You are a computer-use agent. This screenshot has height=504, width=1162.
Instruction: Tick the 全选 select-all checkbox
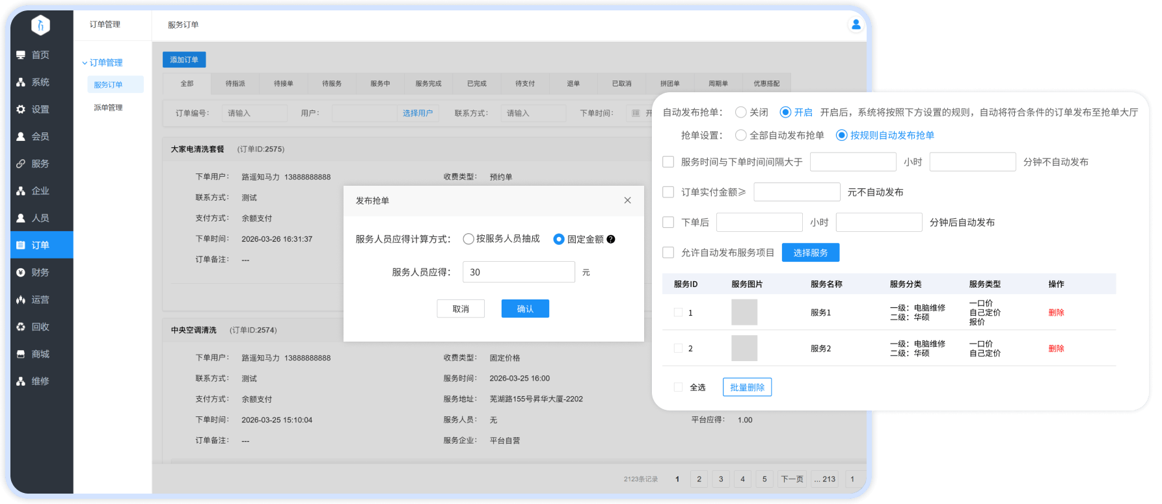click(x=678, y=387)
